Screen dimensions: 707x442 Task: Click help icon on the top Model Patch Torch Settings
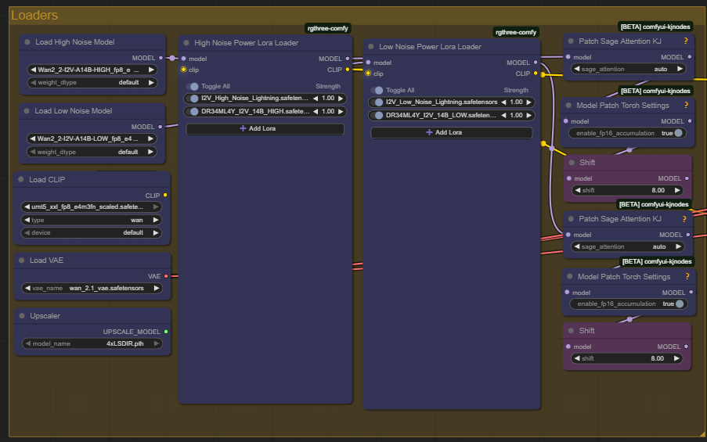pos(686,105)
